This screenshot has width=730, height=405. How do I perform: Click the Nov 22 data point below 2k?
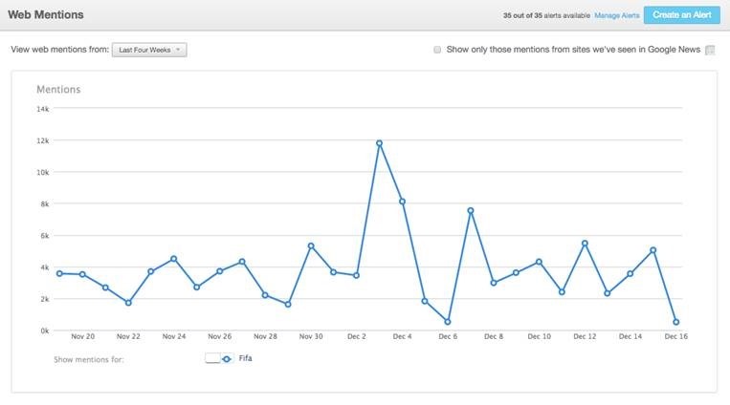(128, 303)
